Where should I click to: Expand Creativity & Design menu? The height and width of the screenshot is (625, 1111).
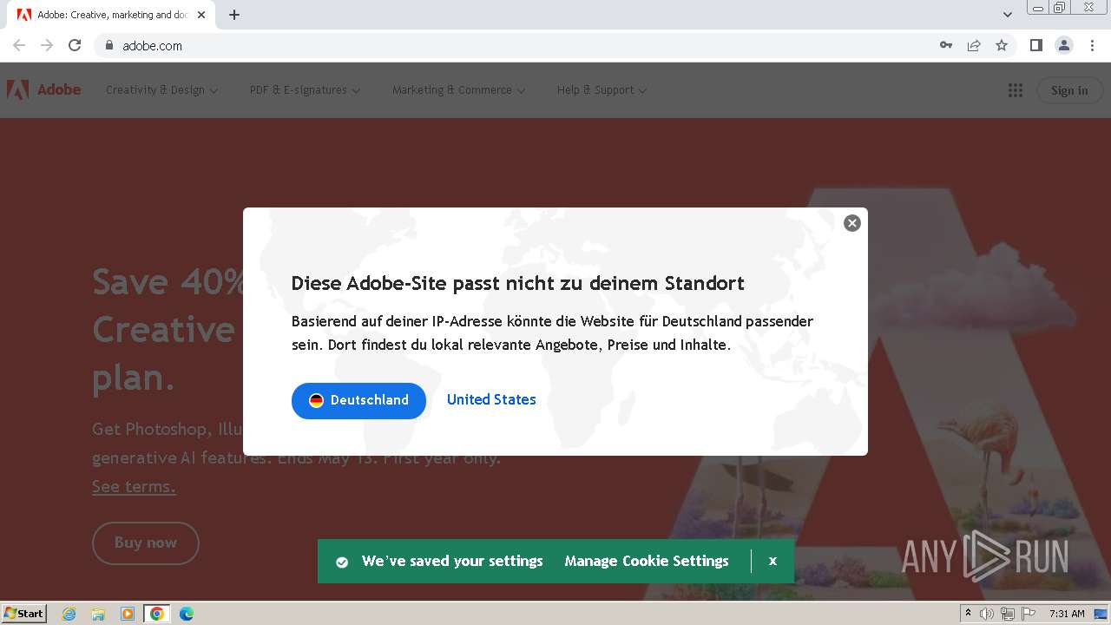161,90
